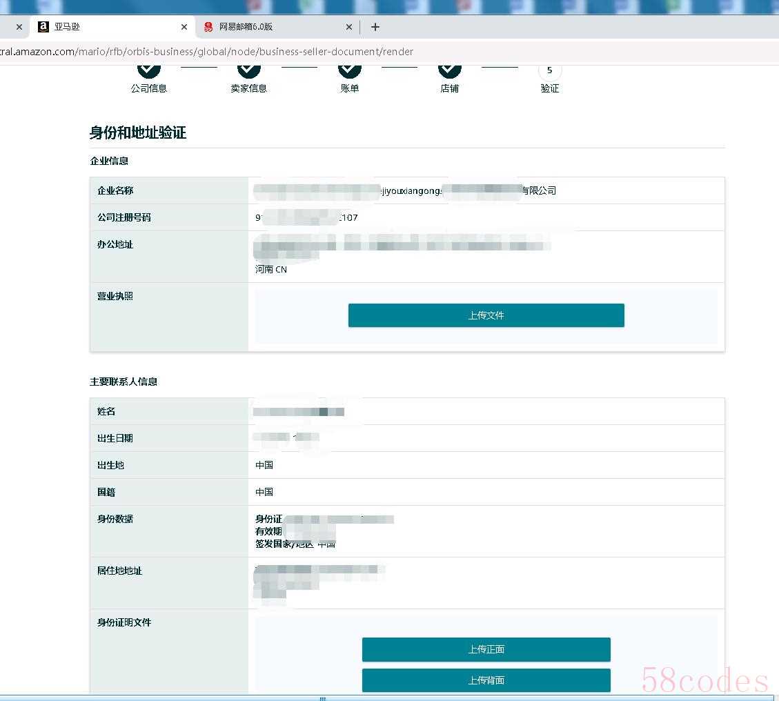The width and height of the screenshot is (779, 701).
Task: Click the 国籍 row label
Action: click(x=106, y=492)
